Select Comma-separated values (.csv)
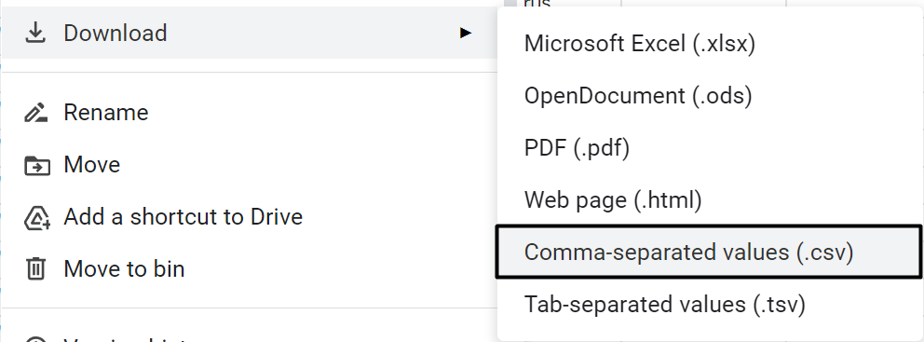924x342 pixels. (708, 252)
